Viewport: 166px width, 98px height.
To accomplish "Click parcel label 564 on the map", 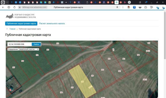I will [138, 55].
